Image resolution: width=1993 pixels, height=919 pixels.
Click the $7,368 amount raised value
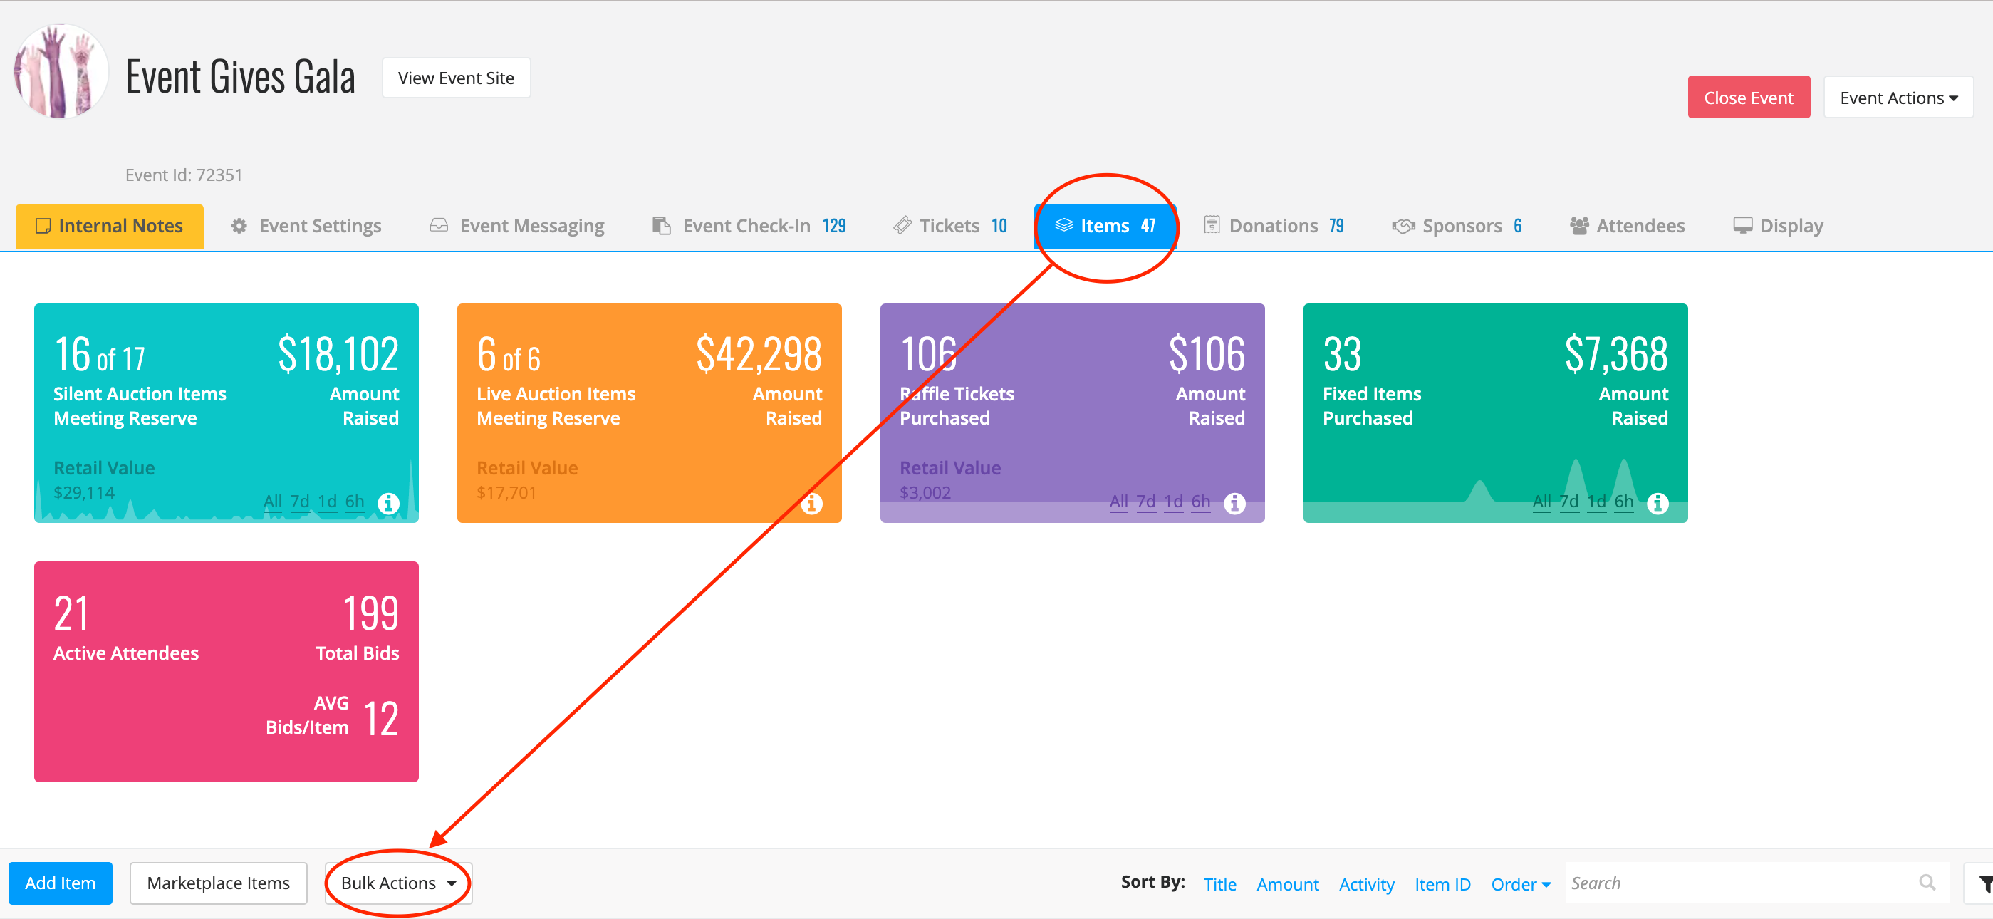pyautogui.click(x=1616, y=354)
